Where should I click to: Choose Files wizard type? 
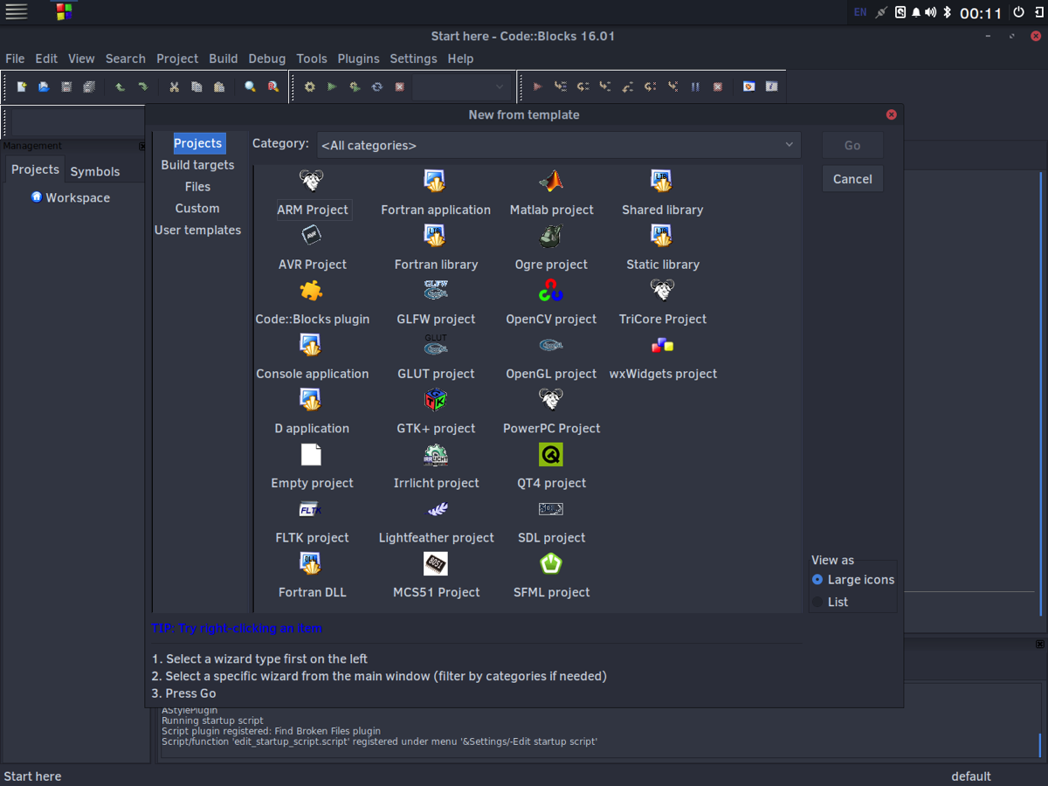pyautogui.click(x=197, y=187)
